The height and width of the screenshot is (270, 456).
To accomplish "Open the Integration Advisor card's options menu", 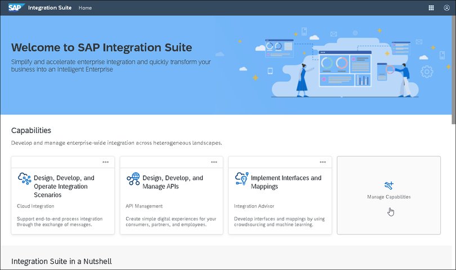I will (x=323, y=162).
